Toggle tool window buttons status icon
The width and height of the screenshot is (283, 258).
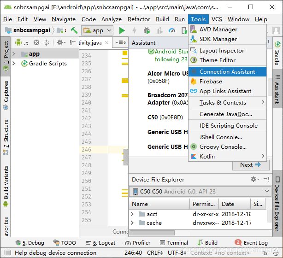(x=8, y=253)
